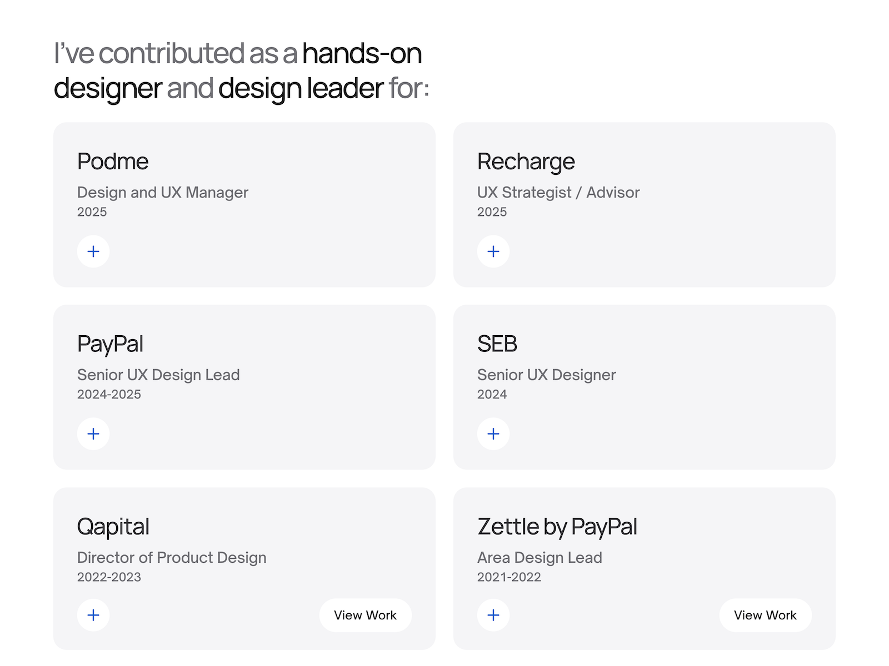
Task: Open SEB details with plus icon
Action: 493,433
